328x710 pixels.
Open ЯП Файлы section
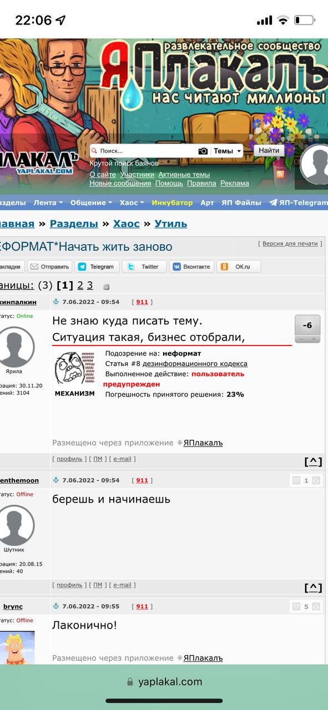[241, 202]
